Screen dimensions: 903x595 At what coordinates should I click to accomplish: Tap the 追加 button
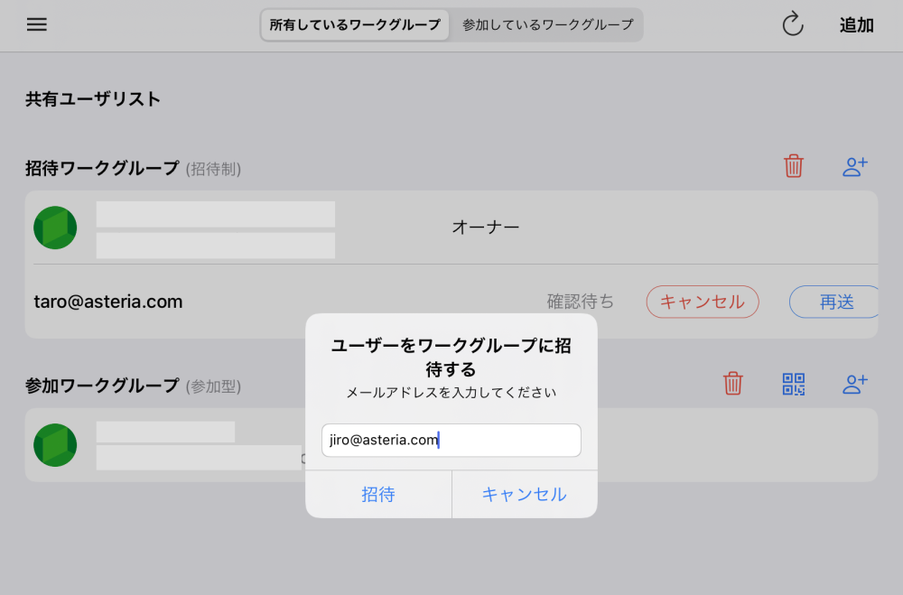[856, 24]
